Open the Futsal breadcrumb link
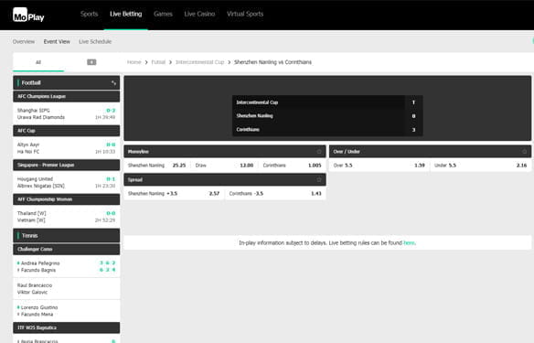 158,62
